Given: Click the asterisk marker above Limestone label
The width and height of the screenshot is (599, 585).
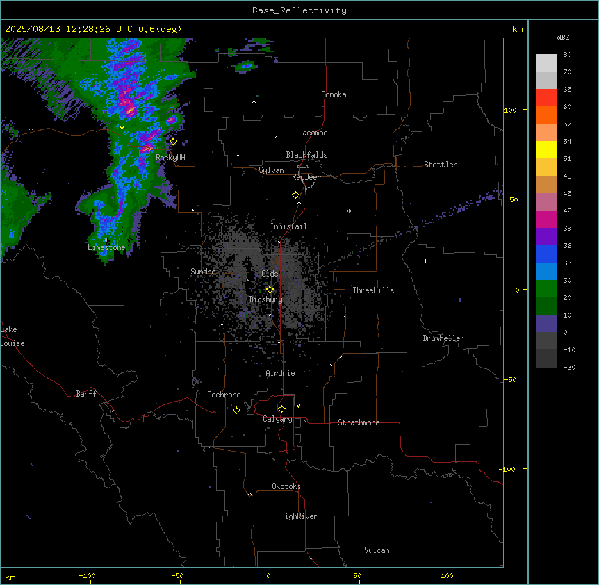Looking at the screenshot, I should click(106, 240).
